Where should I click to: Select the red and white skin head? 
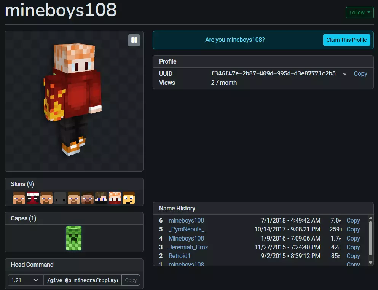(33, 198)
